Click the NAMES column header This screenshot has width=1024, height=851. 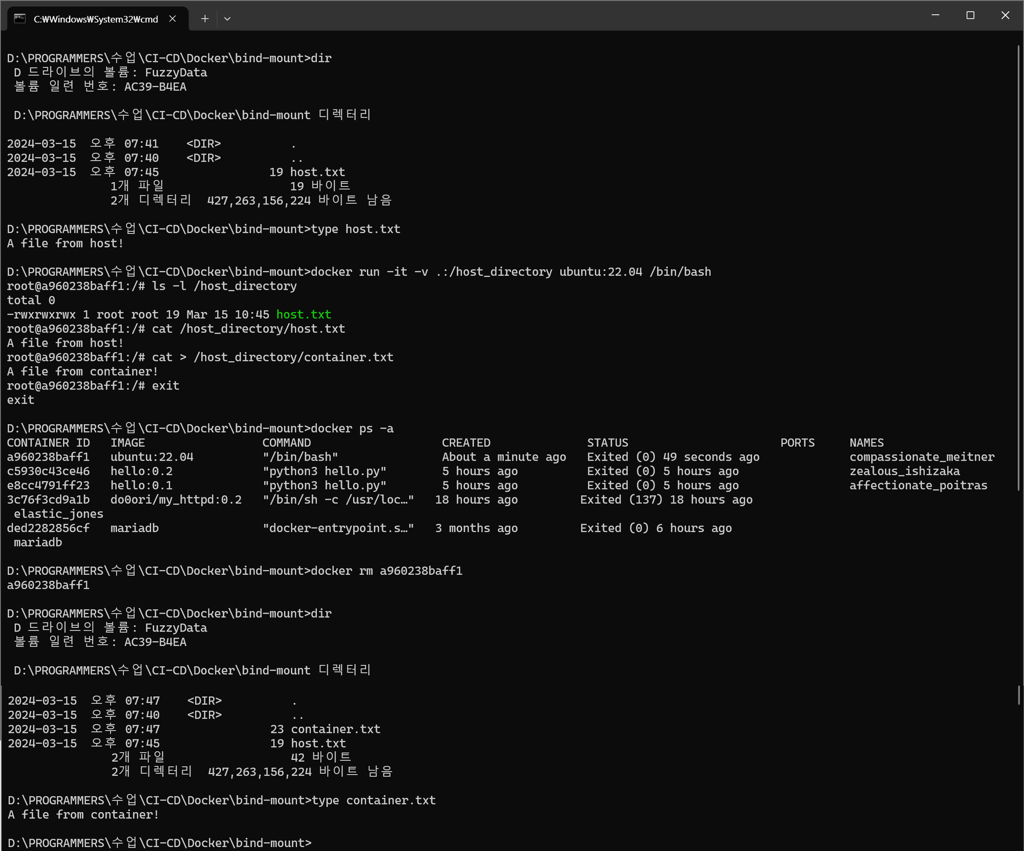(x=866, y=443)
